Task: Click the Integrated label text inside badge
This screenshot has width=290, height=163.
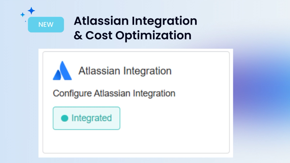Action: [92, 118]
